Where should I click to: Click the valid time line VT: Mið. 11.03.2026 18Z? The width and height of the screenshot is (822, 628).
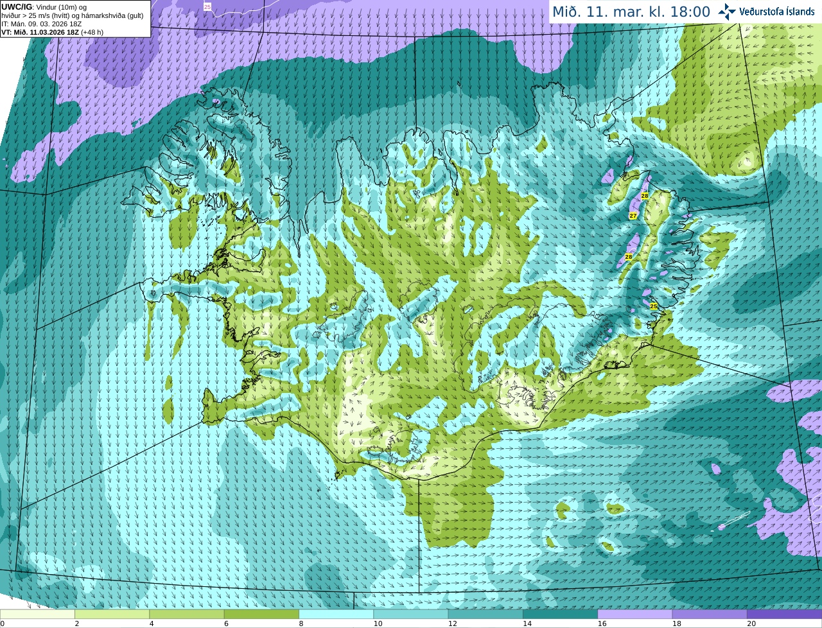(x=52, y=32)
